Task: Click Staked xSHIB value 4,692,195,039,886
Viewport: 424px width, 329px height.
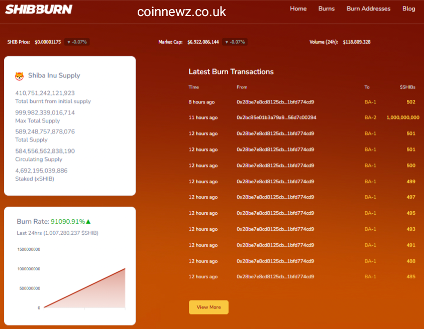Action: pos(41,171)
